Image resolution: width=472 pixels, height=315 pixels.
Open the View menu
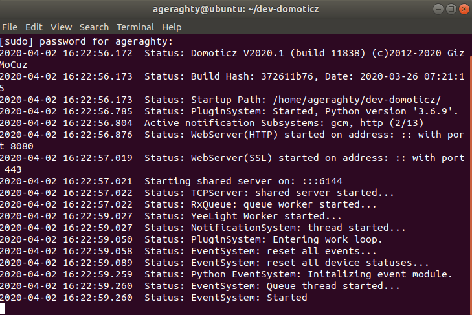(61, 27)
